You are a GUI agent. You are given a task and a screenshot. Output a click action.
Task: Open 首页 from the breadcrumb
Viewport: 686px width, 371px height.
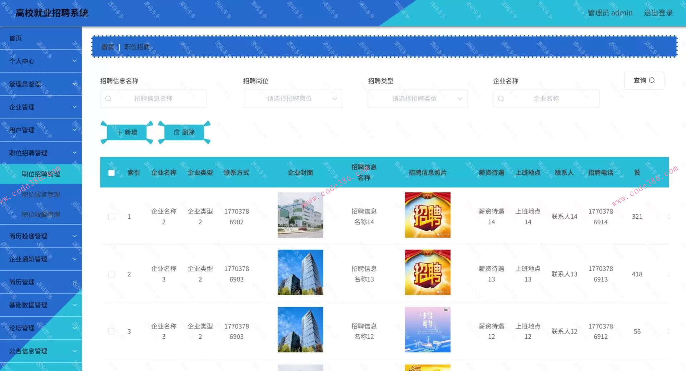pos(107,47)
